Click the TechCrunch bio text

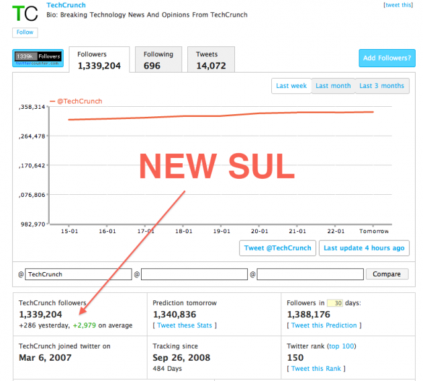147,15
